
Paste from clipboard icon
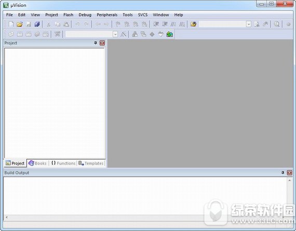66,24
